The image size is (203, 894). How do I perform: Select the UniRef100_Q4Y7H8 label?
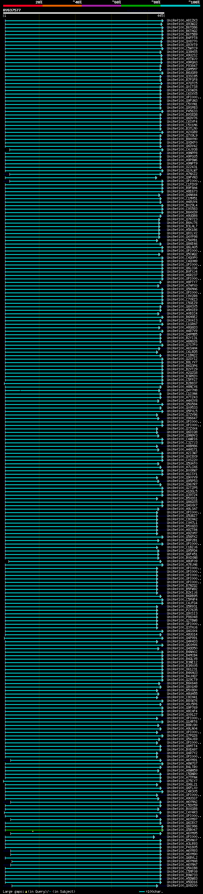tap(182, 390)
